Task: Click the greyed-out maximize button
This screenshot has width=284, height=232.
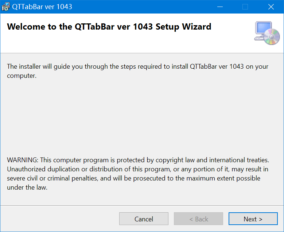Action: point(245,7)
